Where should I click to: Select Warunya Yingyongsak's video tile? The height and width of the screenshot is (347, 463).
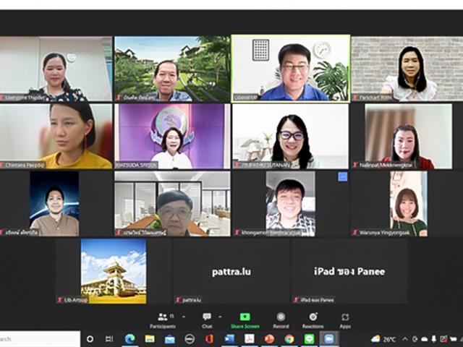click(408, 204)
